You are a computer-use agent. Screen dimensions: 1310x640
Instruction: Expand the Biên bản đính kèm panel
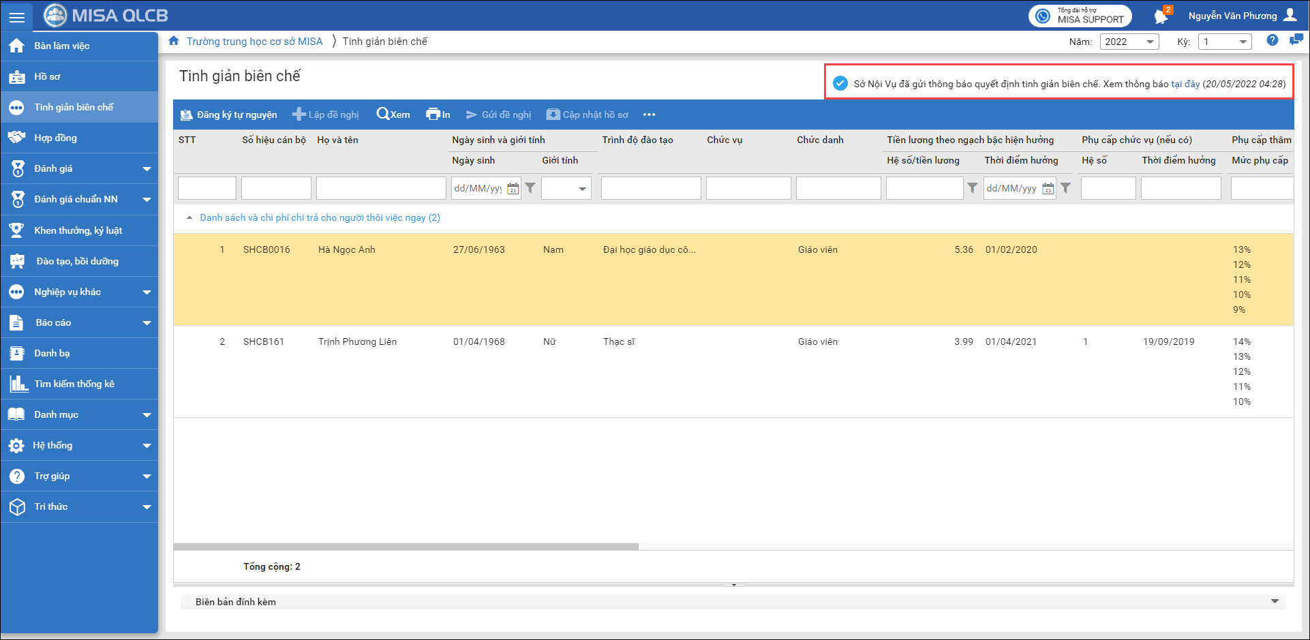click(1274, 601)
